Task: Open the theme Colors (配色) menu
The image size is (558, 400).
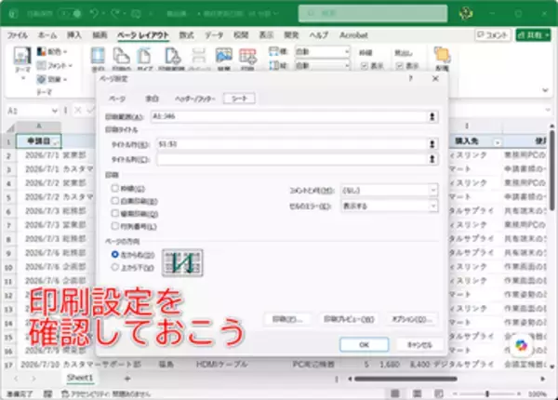Action: (52, 52)
